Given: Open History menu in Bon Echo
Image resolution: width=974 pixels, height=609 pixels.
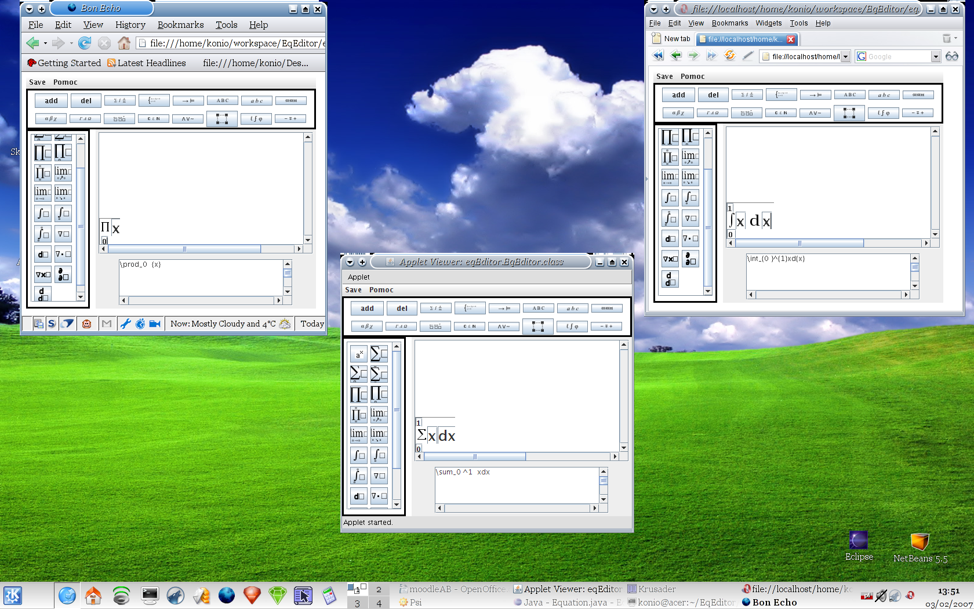Looking at the screenshot, I should pos(130,25).
